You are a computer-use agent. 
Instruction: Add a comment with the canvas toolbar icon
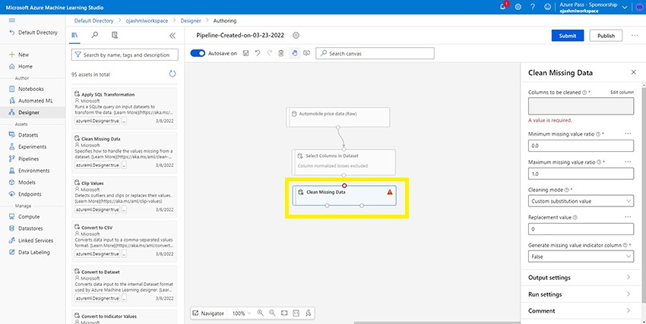306,53
